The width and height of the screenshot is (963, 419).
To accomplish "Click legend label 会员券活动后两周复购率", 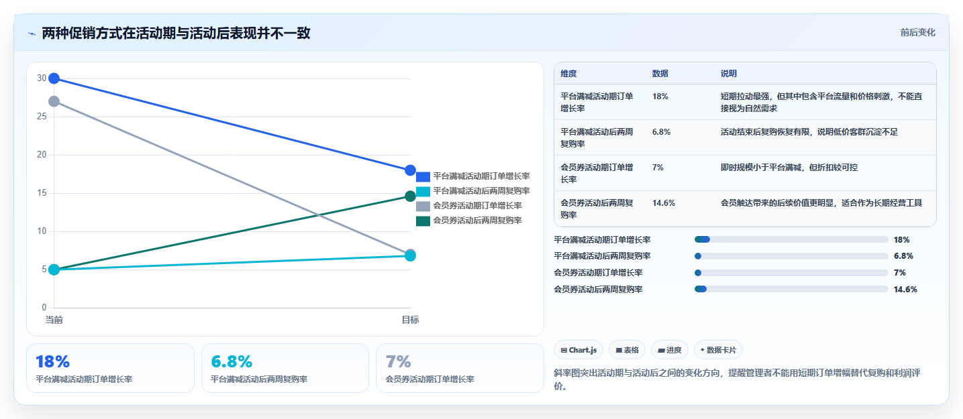I will click(477, 221).
